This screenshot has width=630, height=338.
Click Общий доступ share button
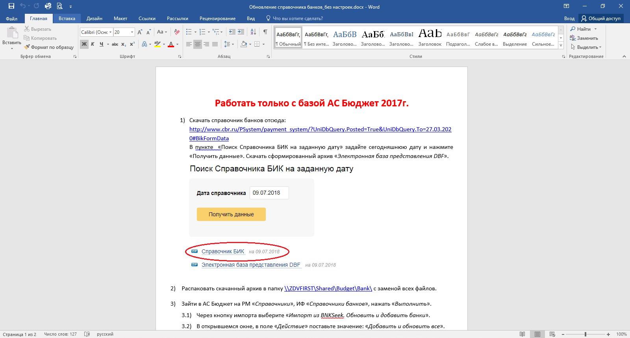pos(601,19)
